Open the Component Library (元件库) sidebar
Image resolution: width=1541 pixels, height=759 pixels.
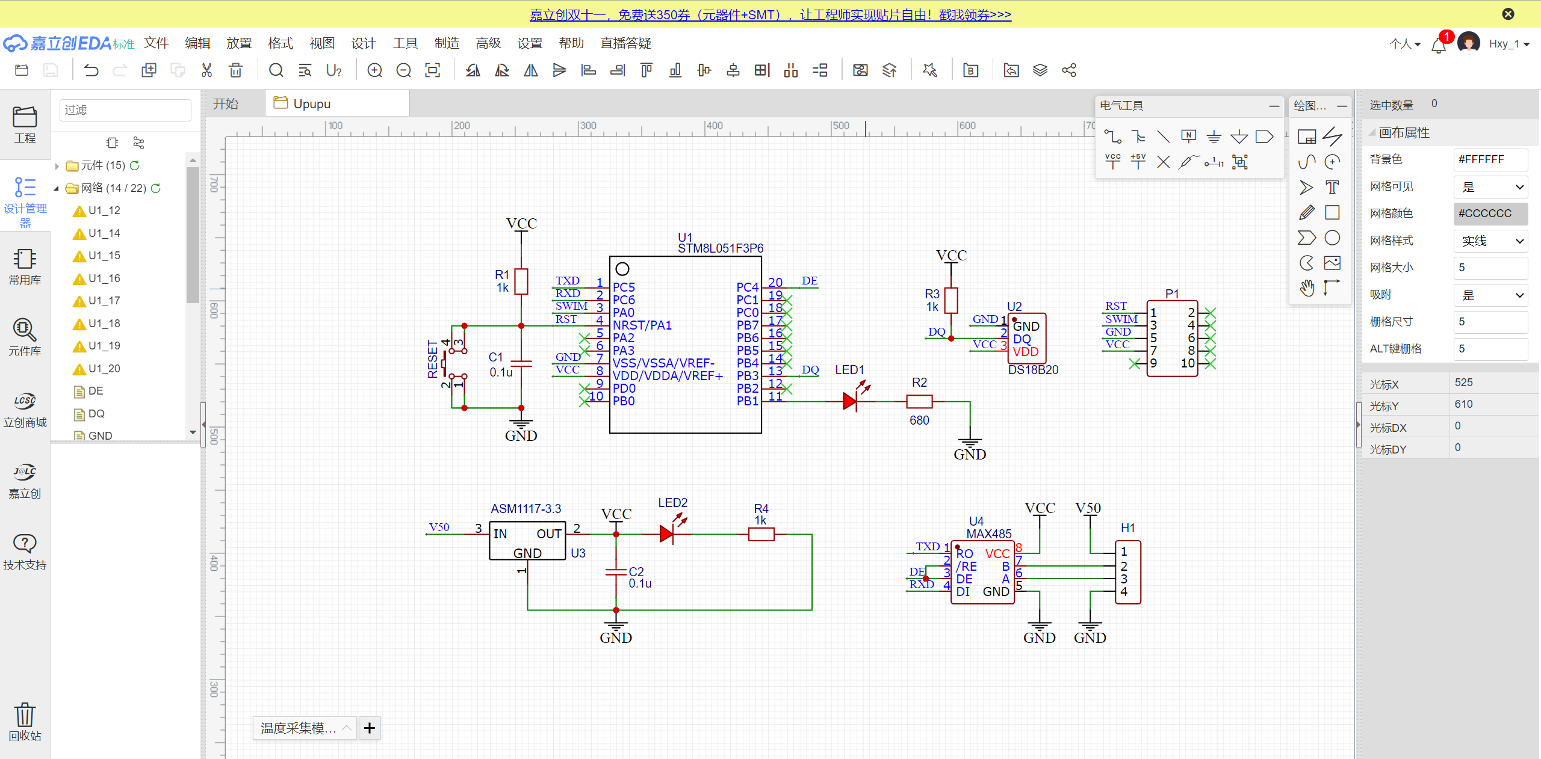point(25,337)
